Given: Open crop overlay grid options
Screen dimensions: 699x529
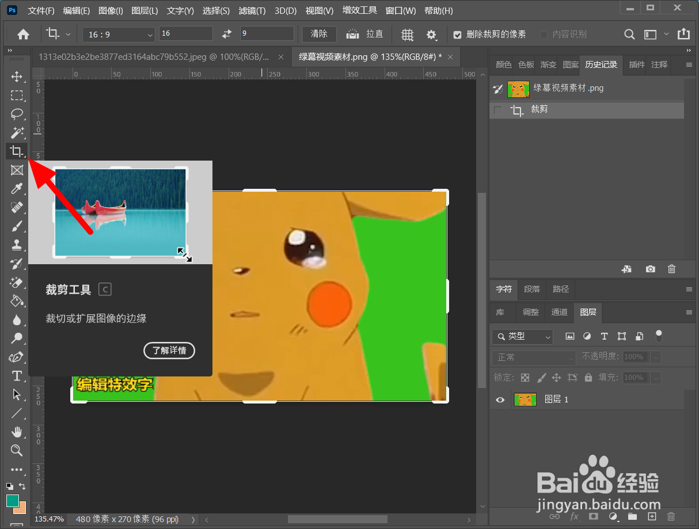Looking at the screenshot, I should click(x=408, y=35).
